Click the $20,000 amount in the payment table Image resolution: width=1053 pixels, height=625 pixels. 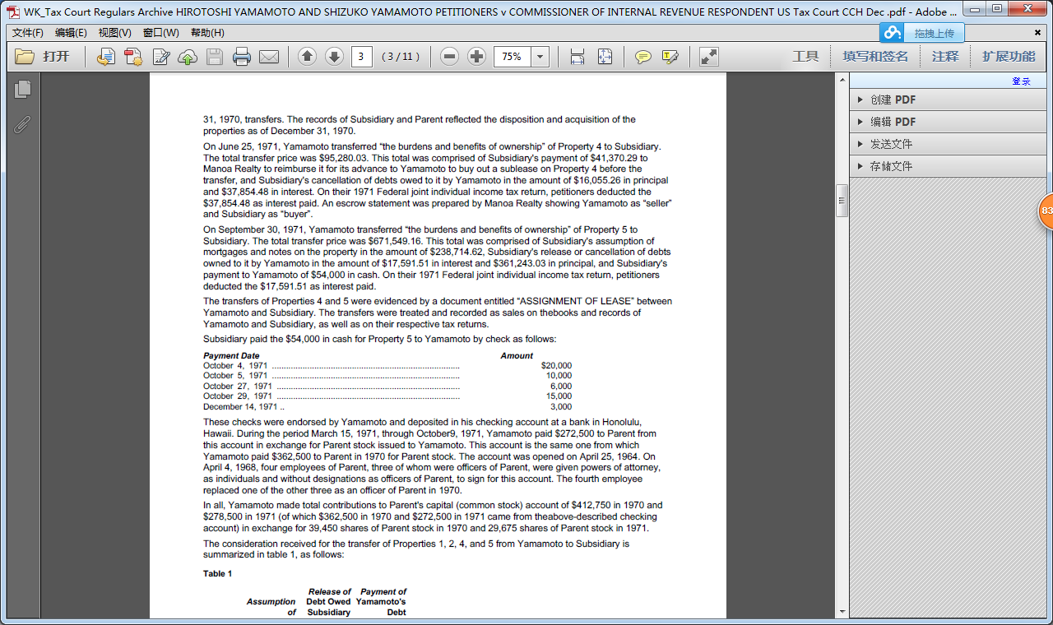point(556,366)
